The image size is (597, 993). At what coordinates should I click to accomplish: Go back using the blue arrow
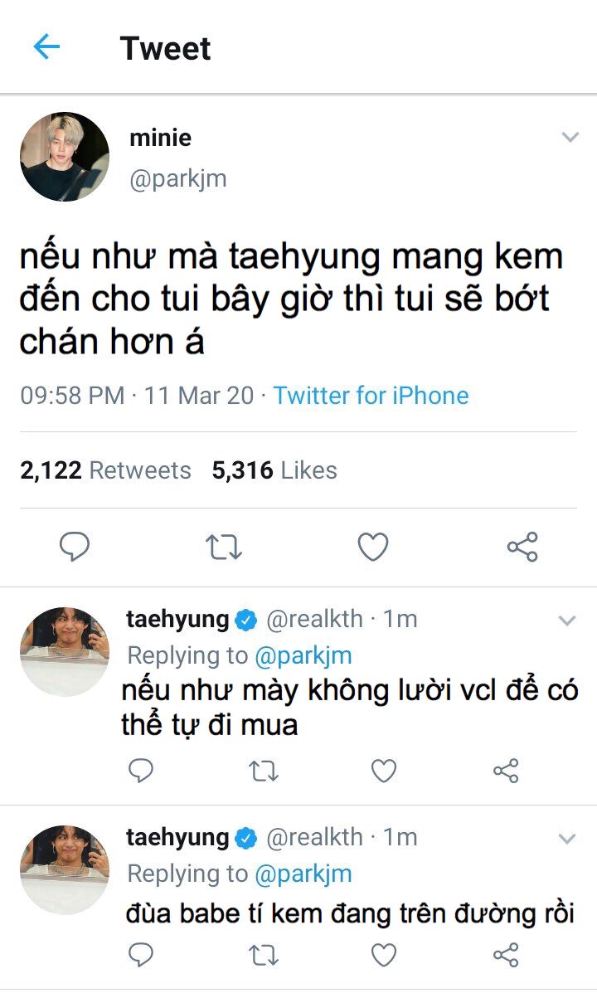[x=46, y=47]
